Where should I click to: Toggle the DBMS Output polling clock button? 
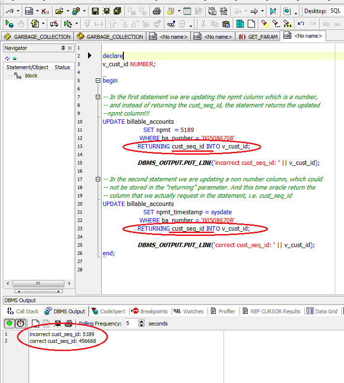tap(21, 324)
